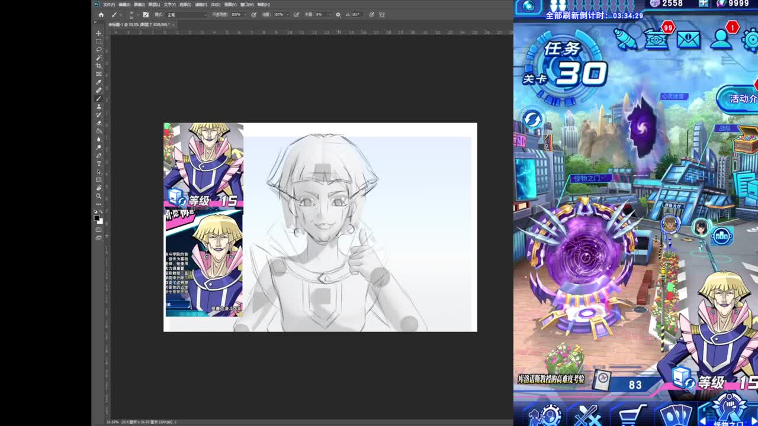Viewport: 758px width, 426px height.
Task: Open the symmetry paint options icon
Action: pos(382,15)
